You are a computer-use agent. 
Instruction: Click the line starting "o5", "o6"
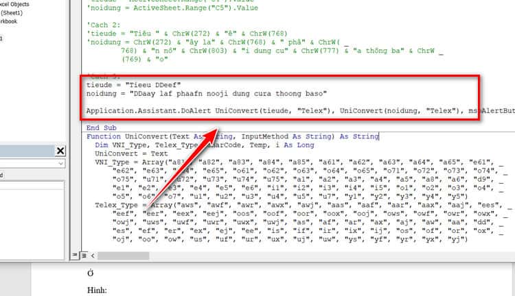tap(290, 197)
